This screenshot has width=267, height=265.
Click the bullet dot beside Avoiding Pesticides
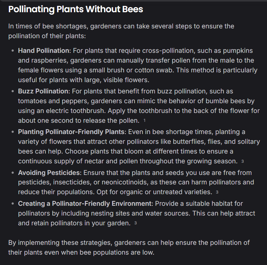click(12, 173)
